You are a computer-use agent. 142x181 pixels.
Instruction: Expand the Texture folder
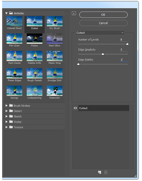tap(7, 127)
